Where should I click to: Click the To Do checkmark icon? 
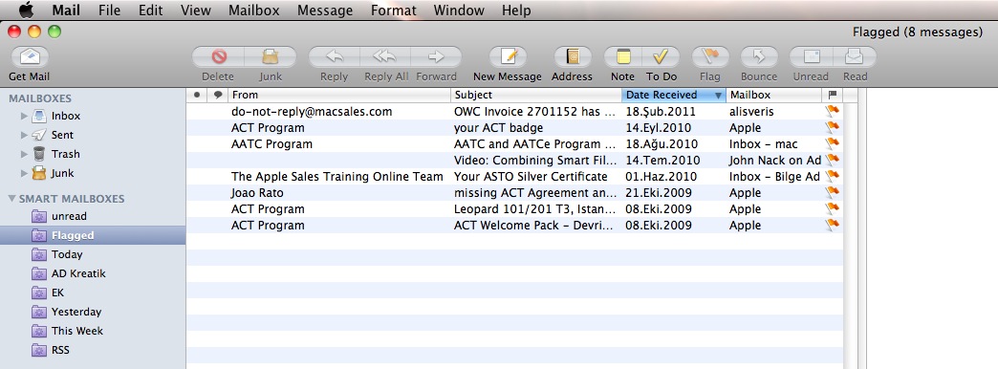pos(661,56)
